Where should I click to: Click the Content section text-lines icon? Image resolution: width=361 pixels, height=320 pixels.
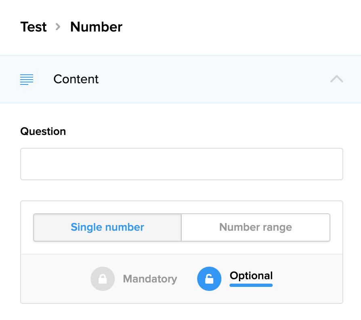coord(27,79)
